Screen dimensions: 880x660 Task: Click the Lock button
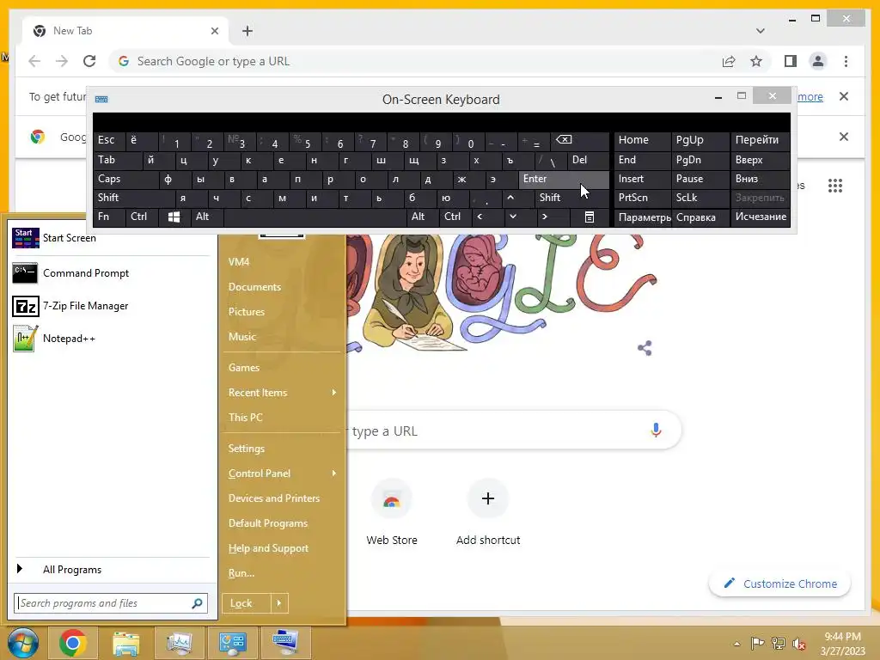[247, 603]
